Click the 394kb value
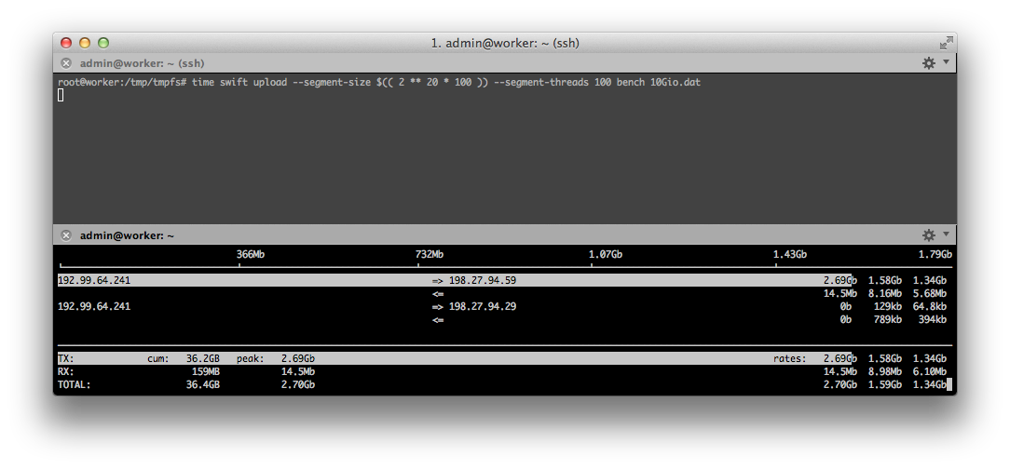The height and width of the screenshot is (469, 1010). tap(933, 319)
